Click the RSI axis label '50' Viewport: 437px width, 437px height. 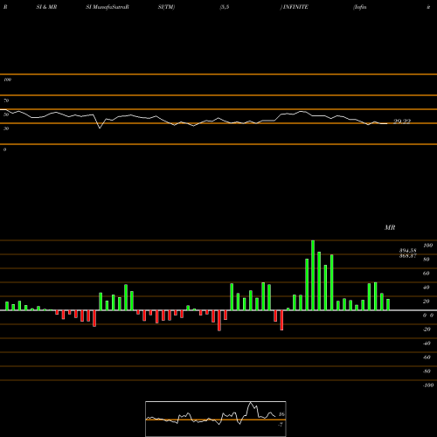tap(6, 114)
